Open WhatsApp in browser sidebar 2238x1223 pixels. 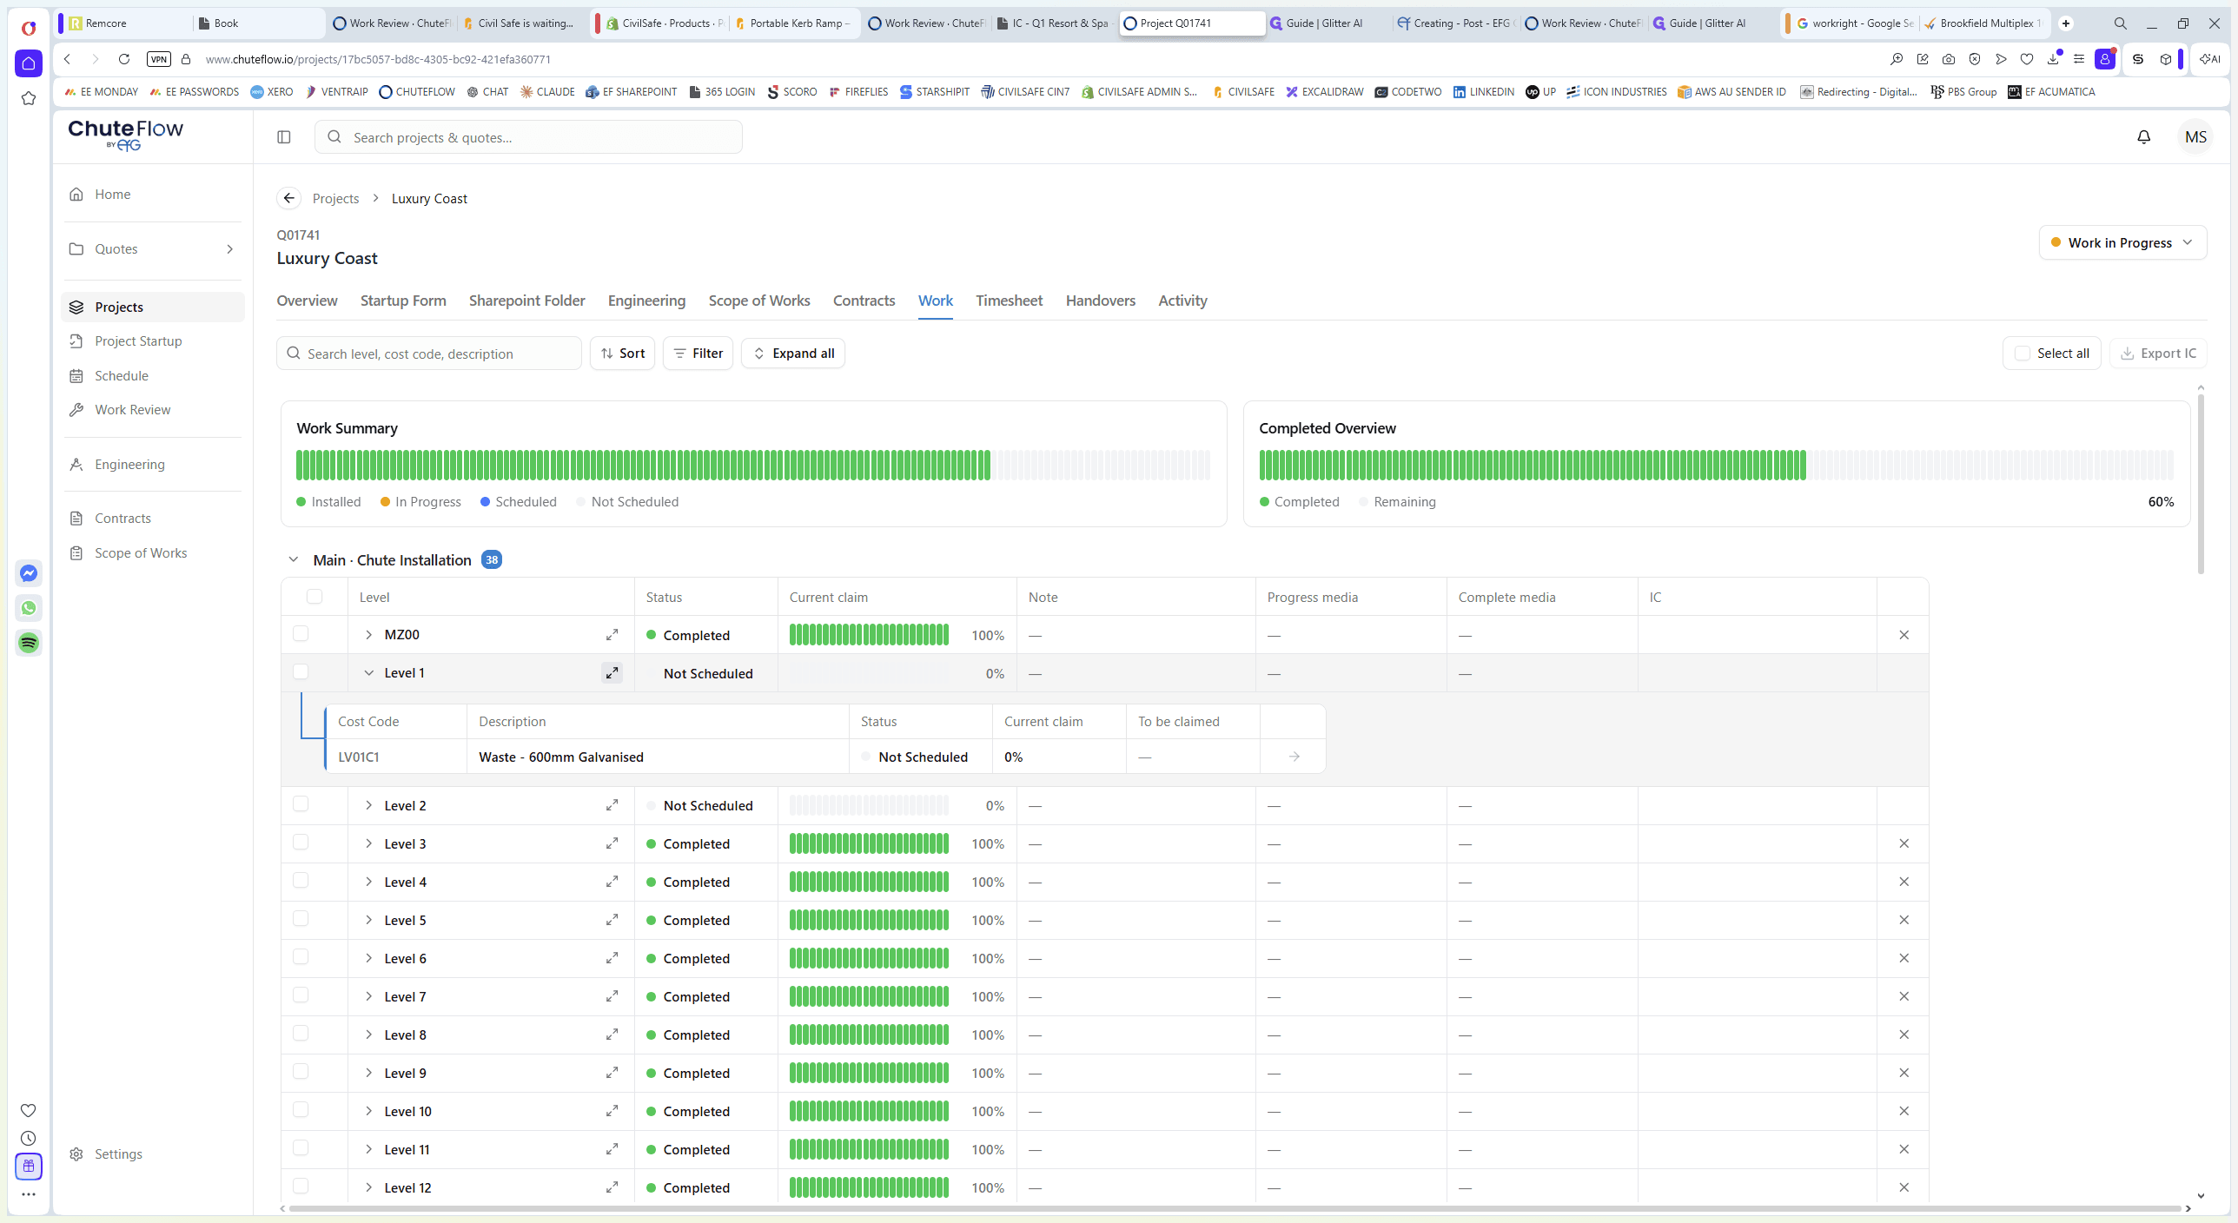(29, 608)
